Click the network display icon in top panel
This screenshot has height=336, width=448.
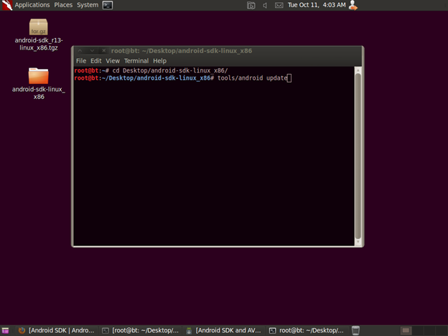(x=251, y=5)
